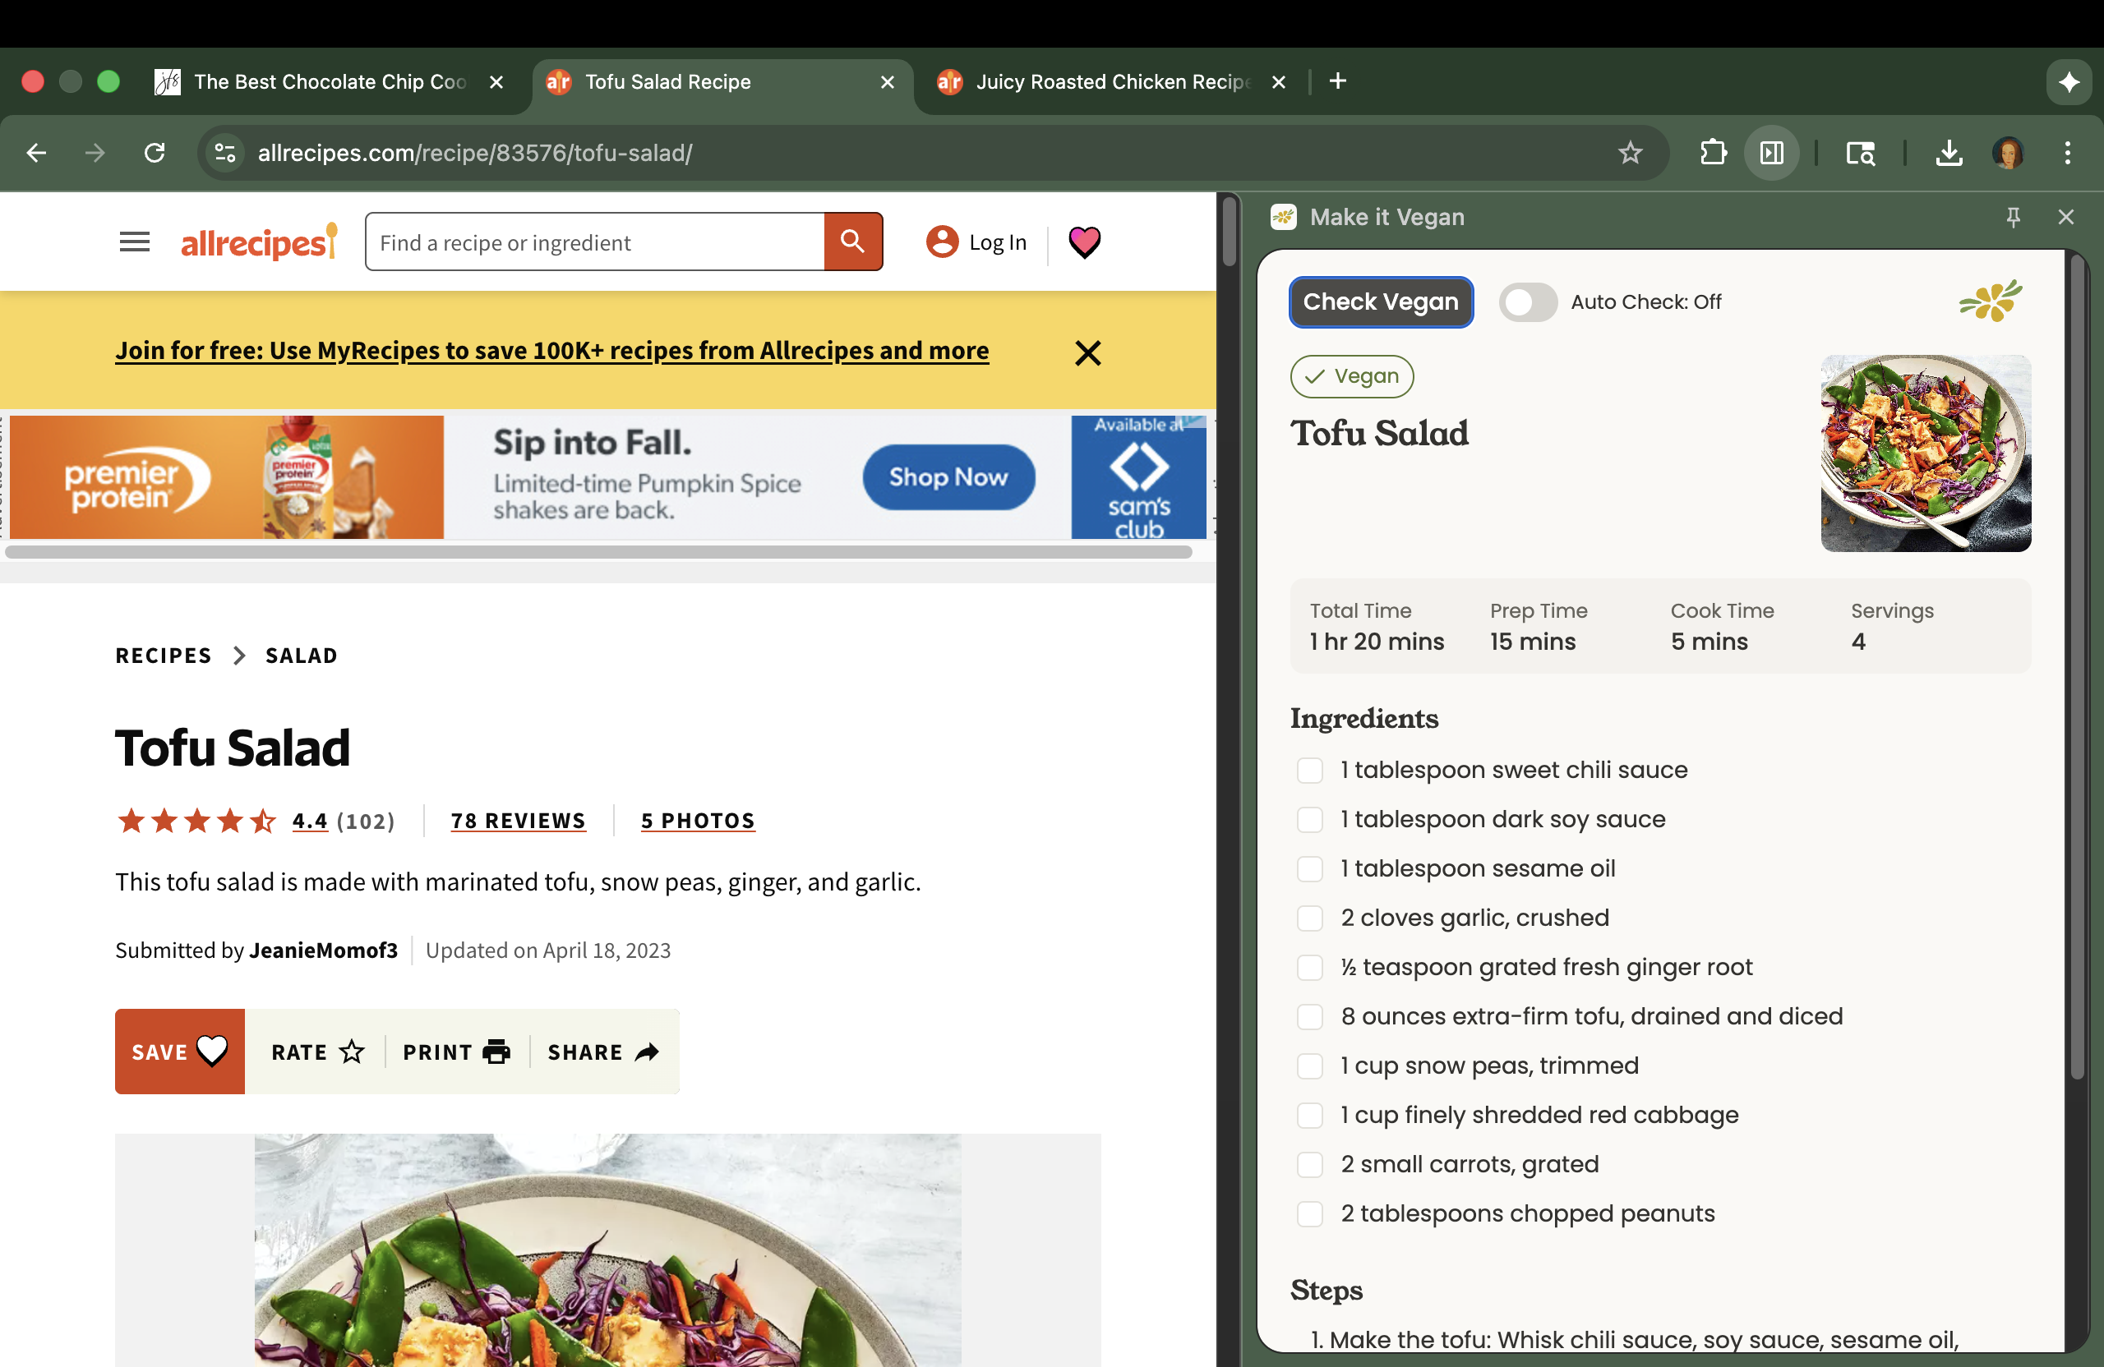2104x1367 pixels.
Task: Check the sweet chili sauce ingredient box
Action: [x=1309, y=770]
